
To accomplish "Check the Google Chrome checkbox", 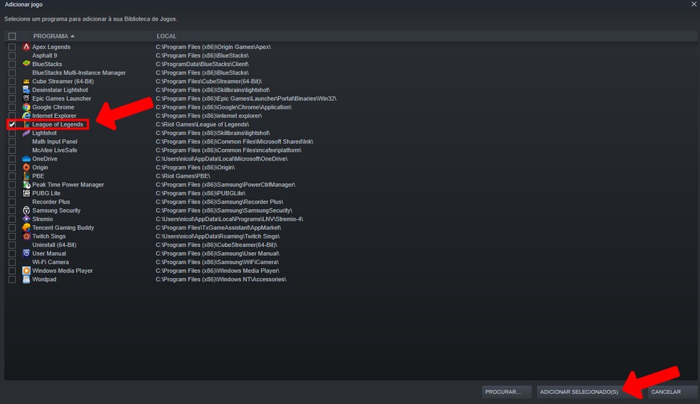I will coord(12,107).
